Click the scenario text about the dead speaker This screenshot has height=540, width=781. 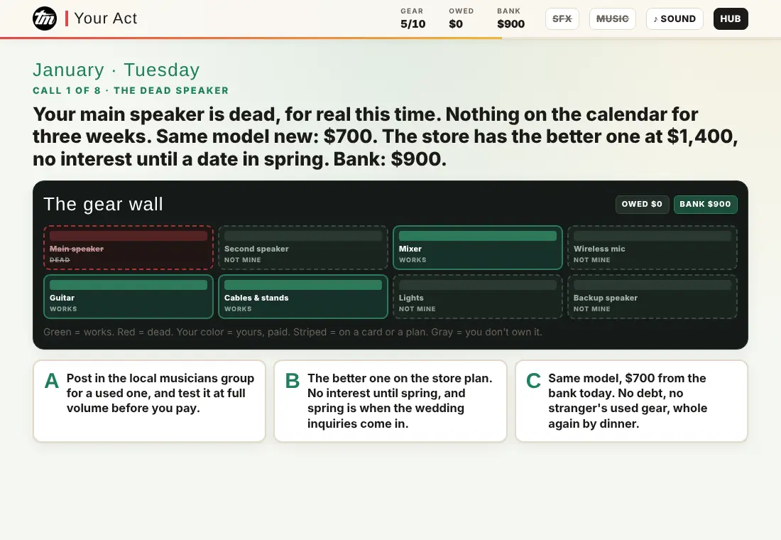point(386,136)
